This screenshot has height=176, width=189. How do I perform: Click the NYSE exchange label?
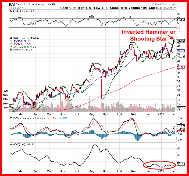tap(51, 5)
